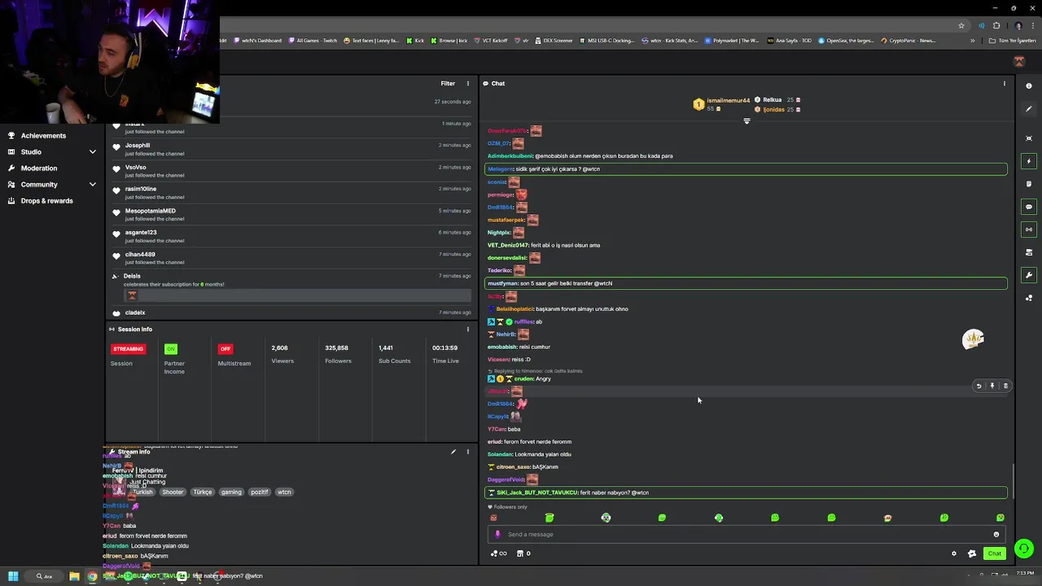Toggle the broadcast signal panel in right sidebar

point(1029,230)
